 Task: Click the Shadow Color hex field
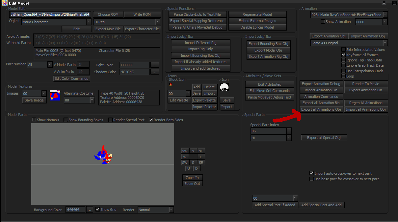pyautogui.click(x=134, y=72)
